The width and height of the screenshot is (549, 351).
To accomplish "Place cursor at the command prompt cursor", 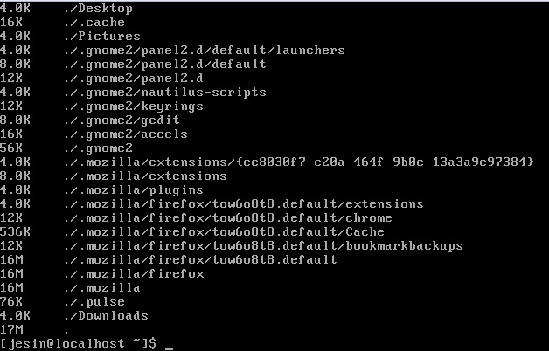I will [169, 344].
